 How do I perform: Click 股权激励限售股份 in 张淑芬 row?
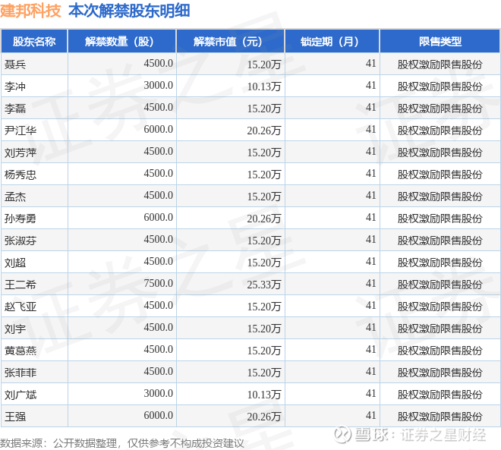[x=440, y=241]
